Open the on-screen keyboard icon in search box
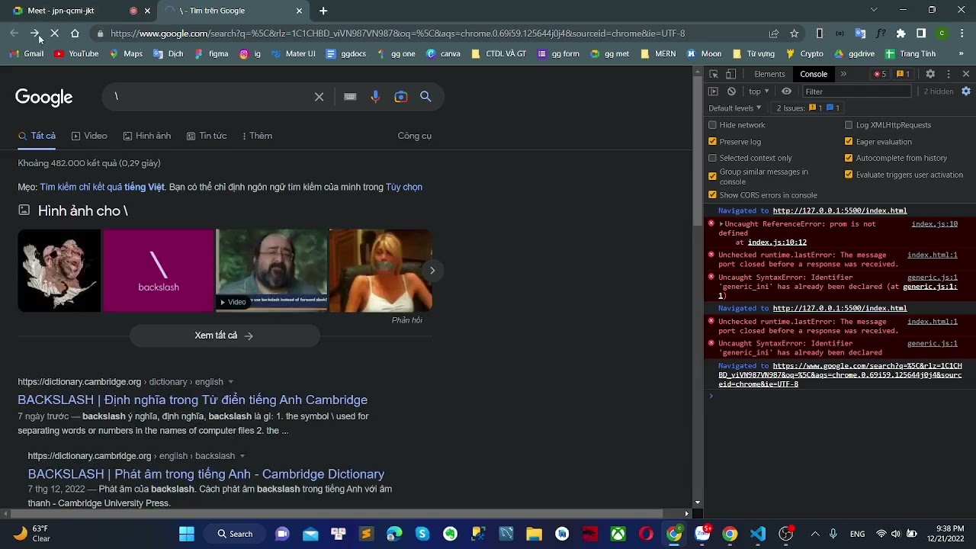The width and height of the screenshot is (976, 549). click(350, 97)
